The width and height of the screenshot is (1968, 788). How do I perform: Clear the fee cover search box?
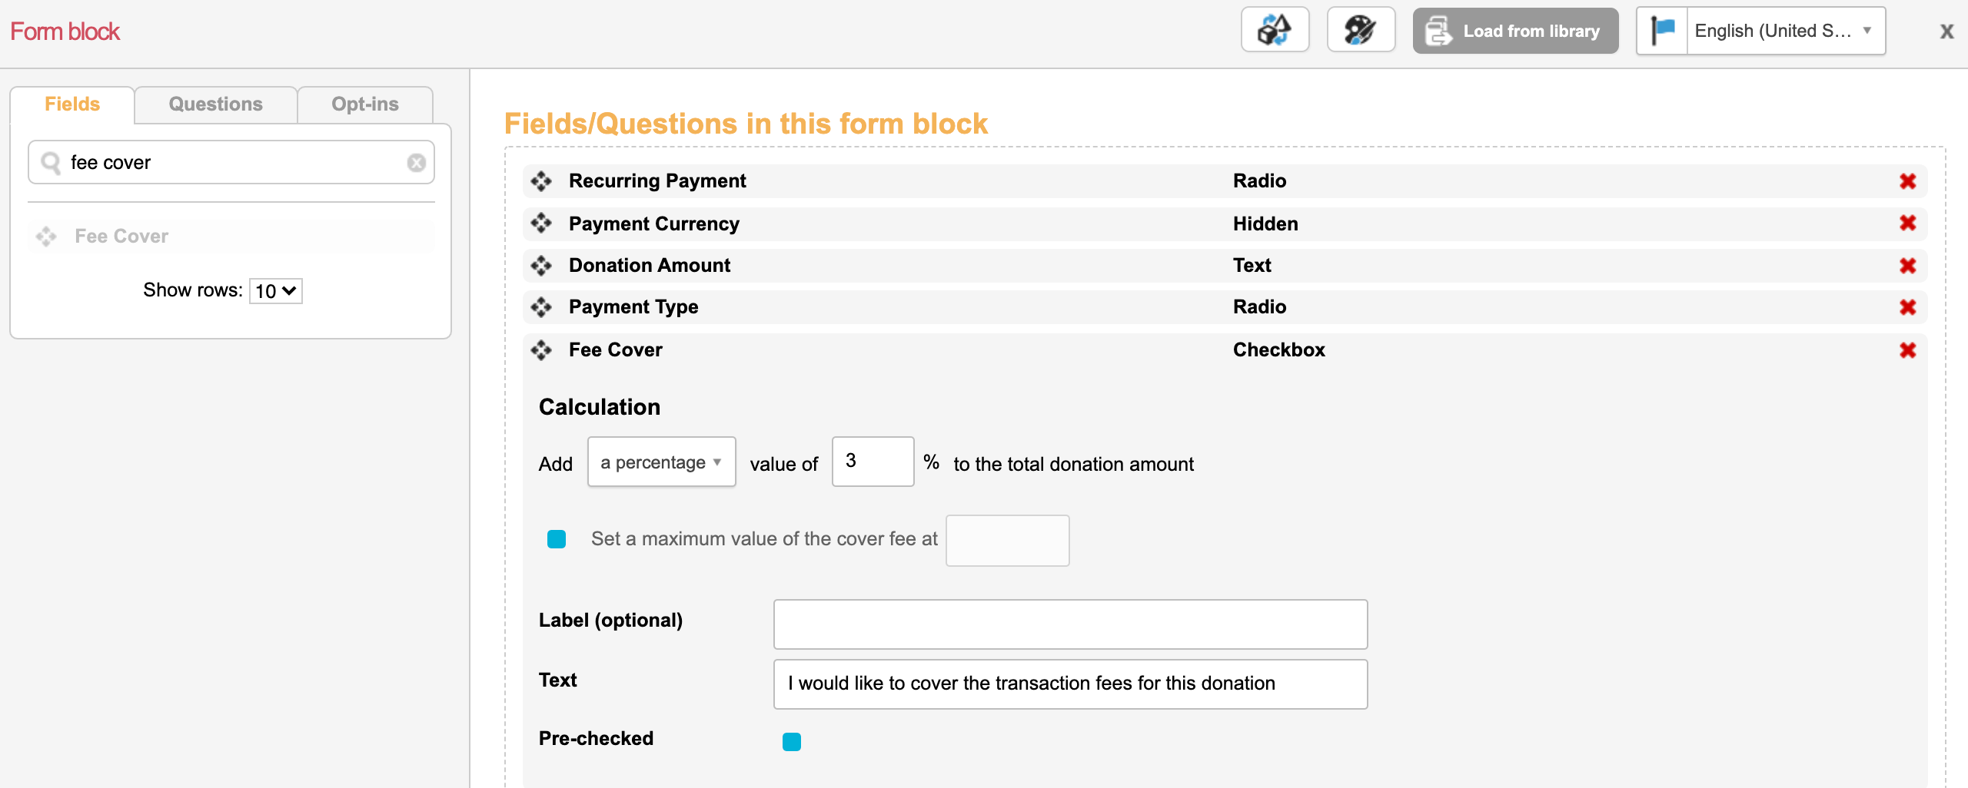pyautogui.click(x=416, y=163)
